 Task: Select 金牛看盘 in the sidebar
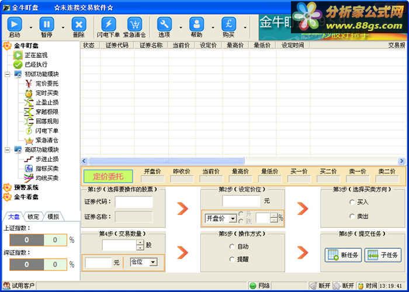[26, 197]
